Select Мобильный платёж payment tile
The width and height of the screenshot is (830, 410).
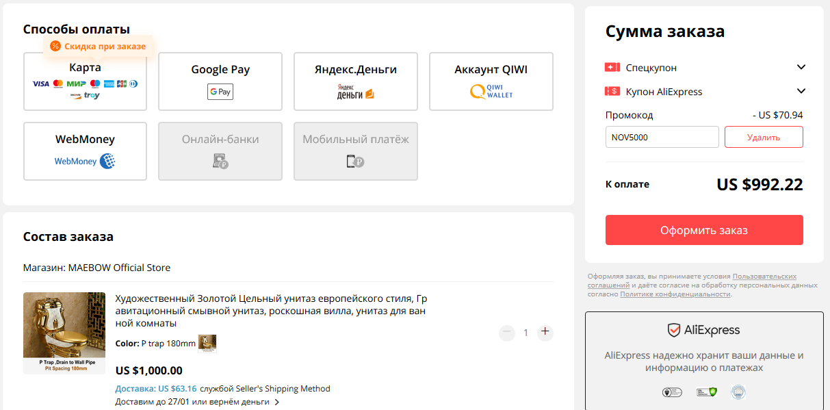pos(356,151)
